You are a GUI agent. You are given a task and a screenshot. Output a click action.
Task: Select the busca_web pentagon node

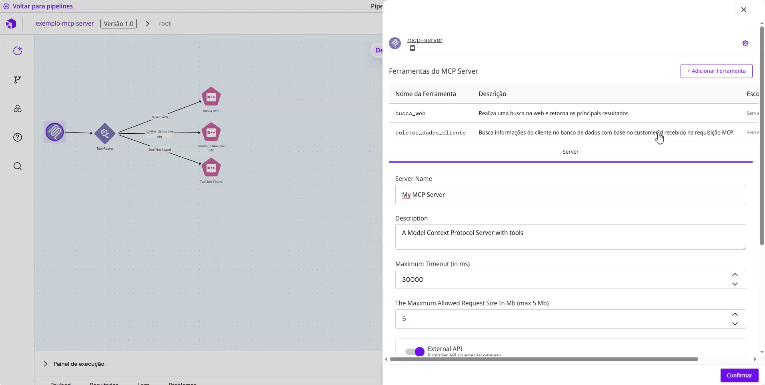click(x=211, y=97)
